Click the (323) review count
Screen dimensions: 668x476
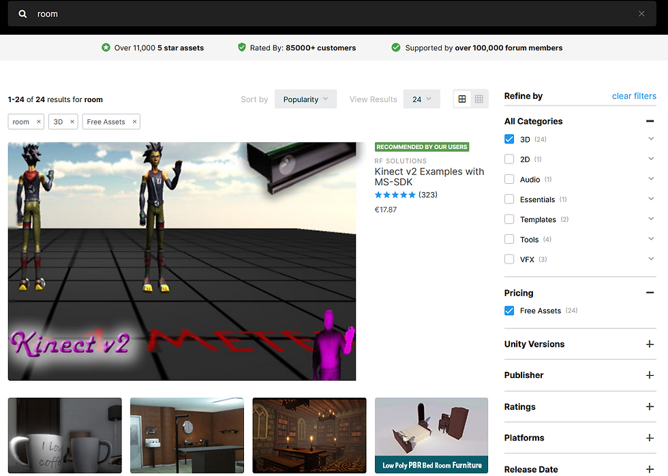click(428, 195)
